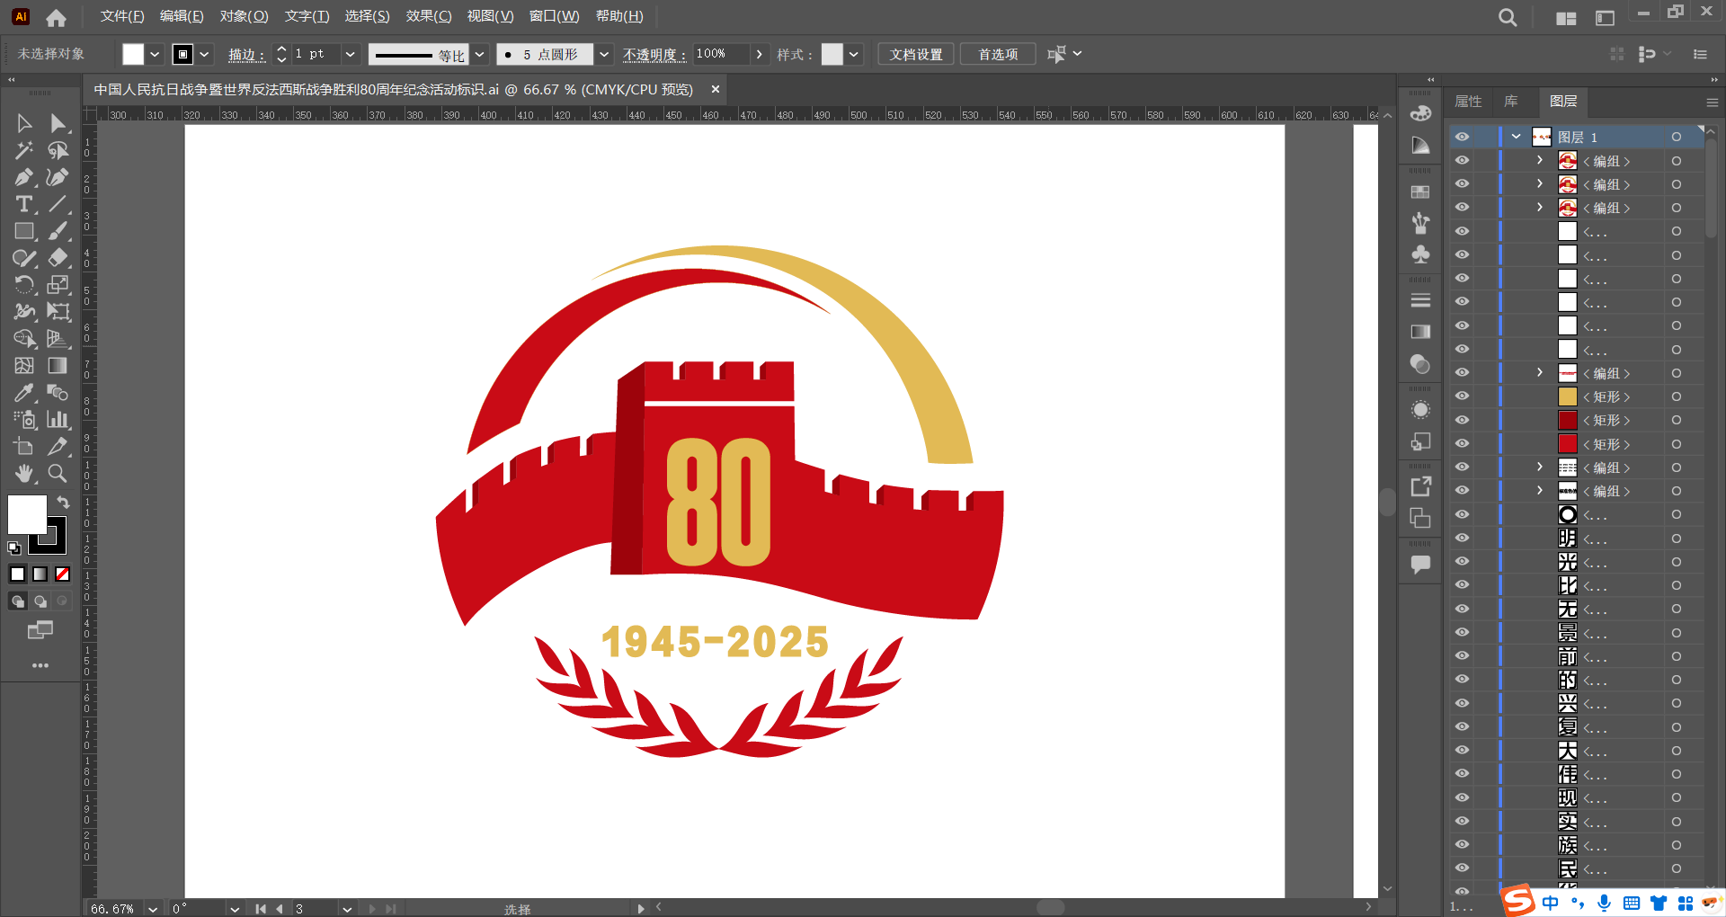Select the Hand tool
1726x917 pixels.
coord(24,473)
